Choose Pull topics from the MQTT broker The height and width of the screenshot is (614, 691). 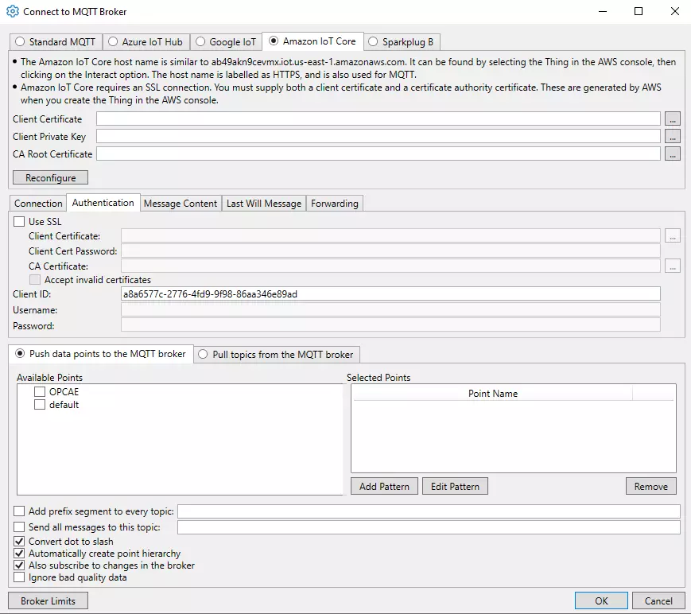203,355
